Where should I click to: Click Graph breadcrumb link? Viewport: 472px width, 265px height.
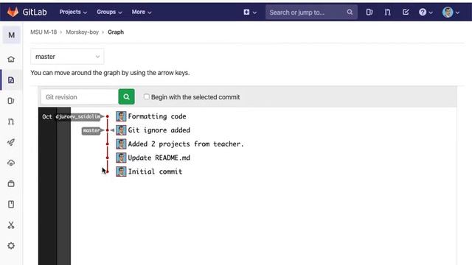pyautogui.click(x=116, y=32)
